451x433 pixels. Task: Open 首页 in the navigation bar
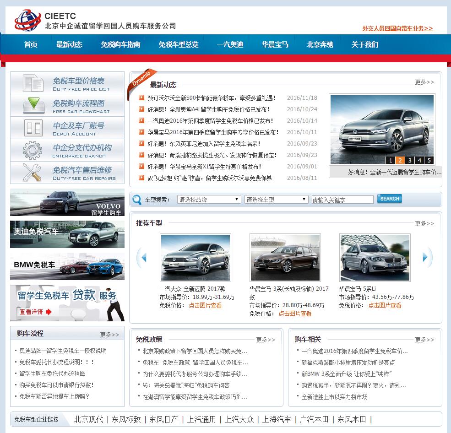point(31,44)
